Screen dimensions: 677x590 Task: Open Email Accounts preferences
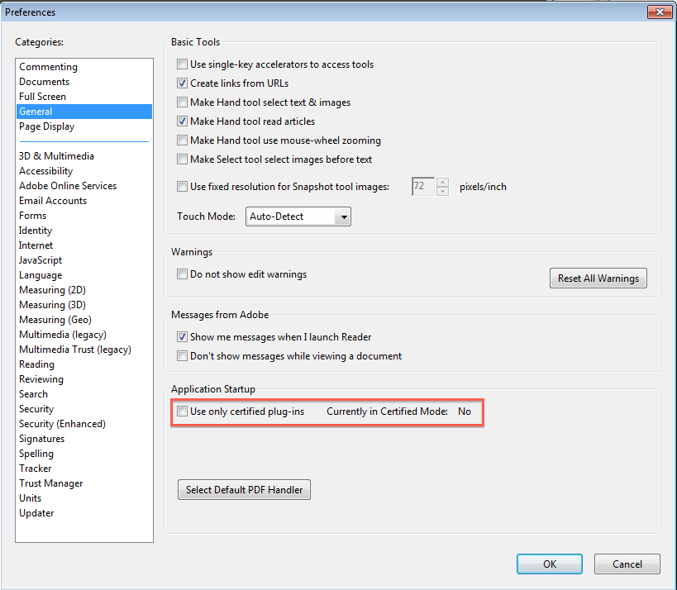[x=84, y=201]
